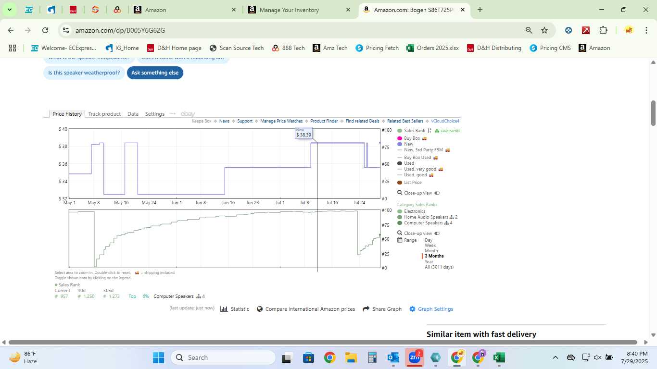Show hidden system tray icons
Viewport: 657px width, 369px height.
(556, 357)
